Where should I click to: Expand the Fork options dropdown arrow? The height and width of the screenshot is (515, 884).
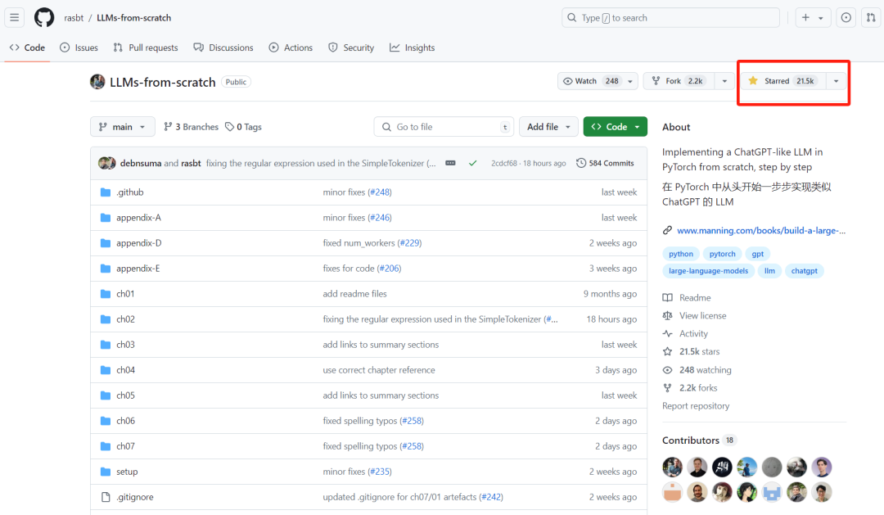tap(724, 81)
